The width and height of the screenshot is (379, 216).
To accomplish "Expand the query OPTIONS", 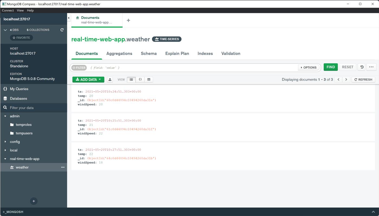I will coord(309,67).
